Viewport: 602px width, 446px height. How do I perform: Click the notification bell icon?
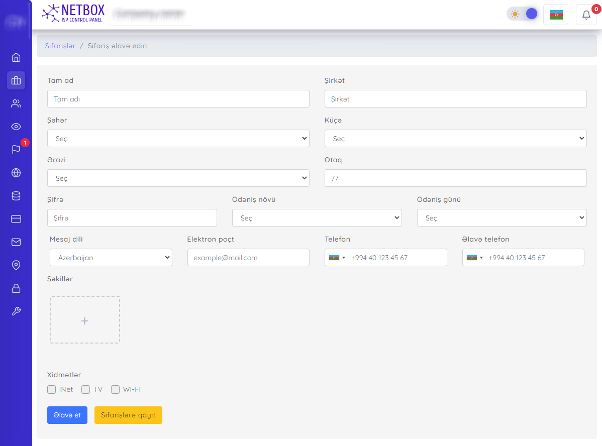[586, 15]
